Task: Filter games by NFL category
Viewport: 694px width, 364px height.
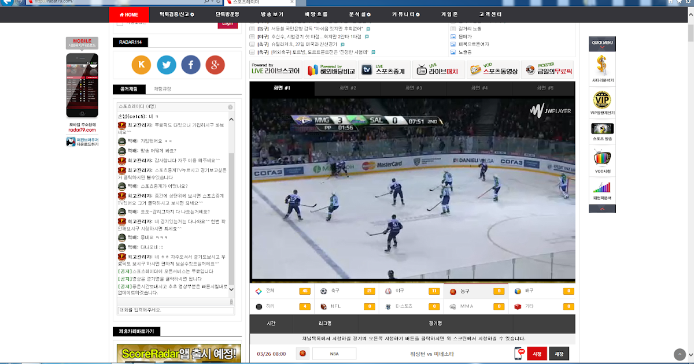Action: click(x=347, y=306)
